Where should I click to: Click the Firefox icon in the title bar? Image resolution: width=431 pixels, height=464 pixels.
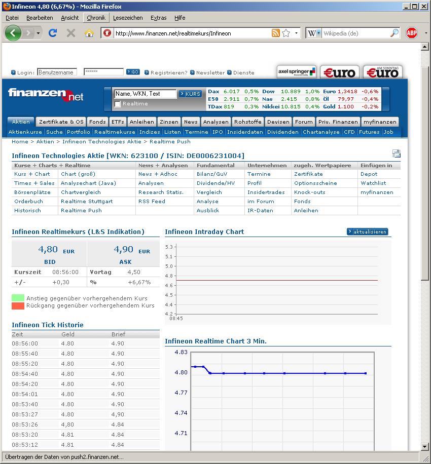pos(7,6)
